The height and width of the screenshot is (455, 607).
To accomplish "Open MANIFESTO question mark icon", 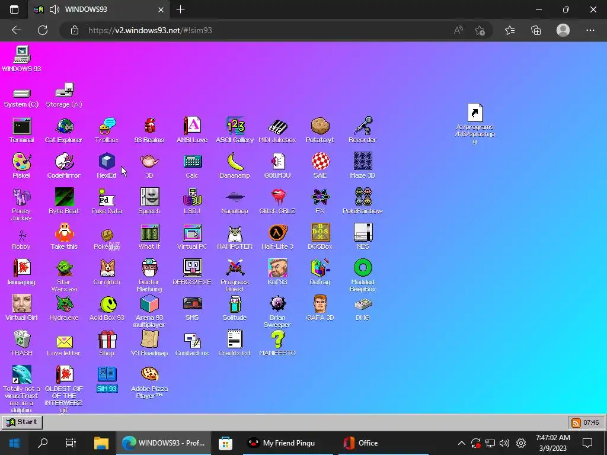I will click(277, 344).
